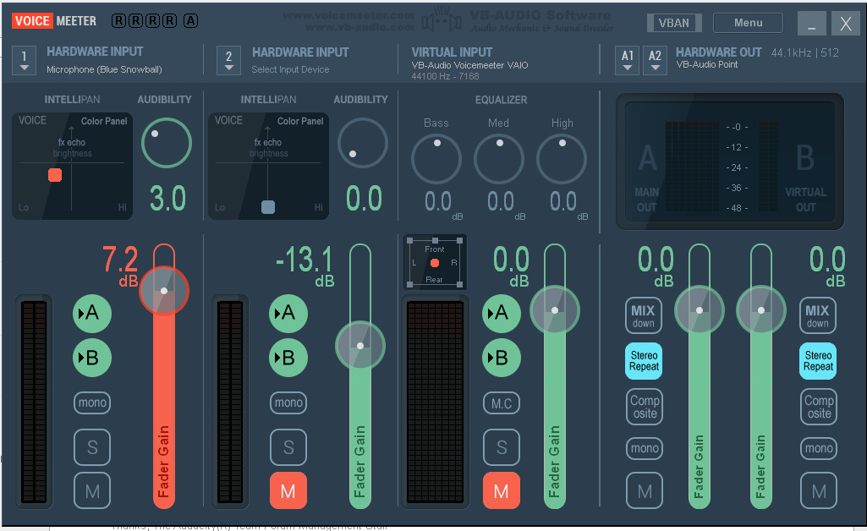The image size is (867, 531).
Task: Click A bus main out fader knob
Action: coord(699,310)
